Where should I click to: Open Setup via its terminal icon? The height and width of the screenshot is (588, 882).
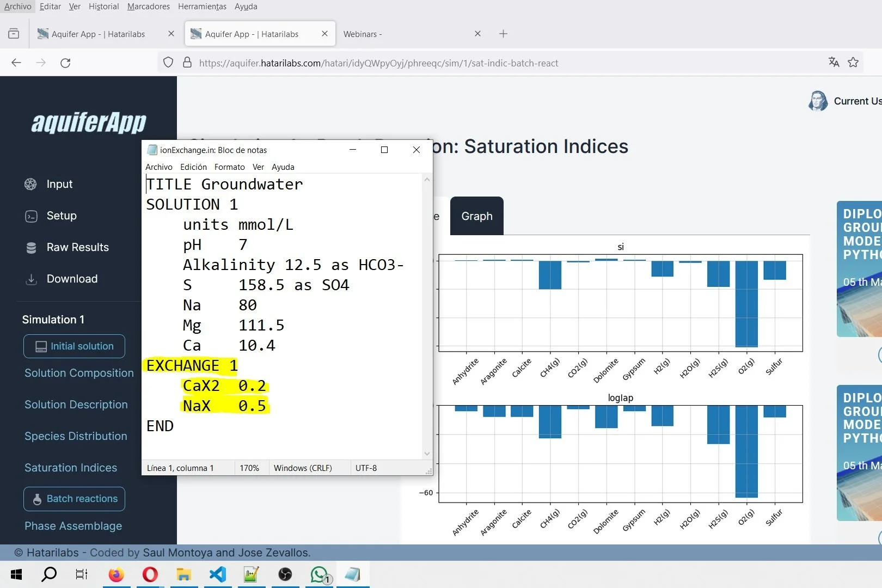[31, 216]
